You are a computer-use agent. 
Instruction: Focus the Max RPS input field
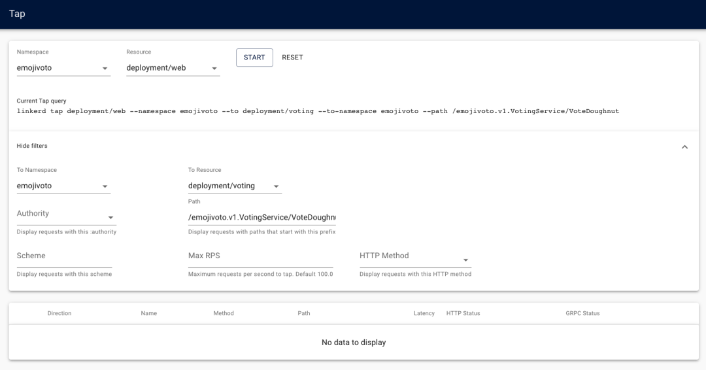261,258
